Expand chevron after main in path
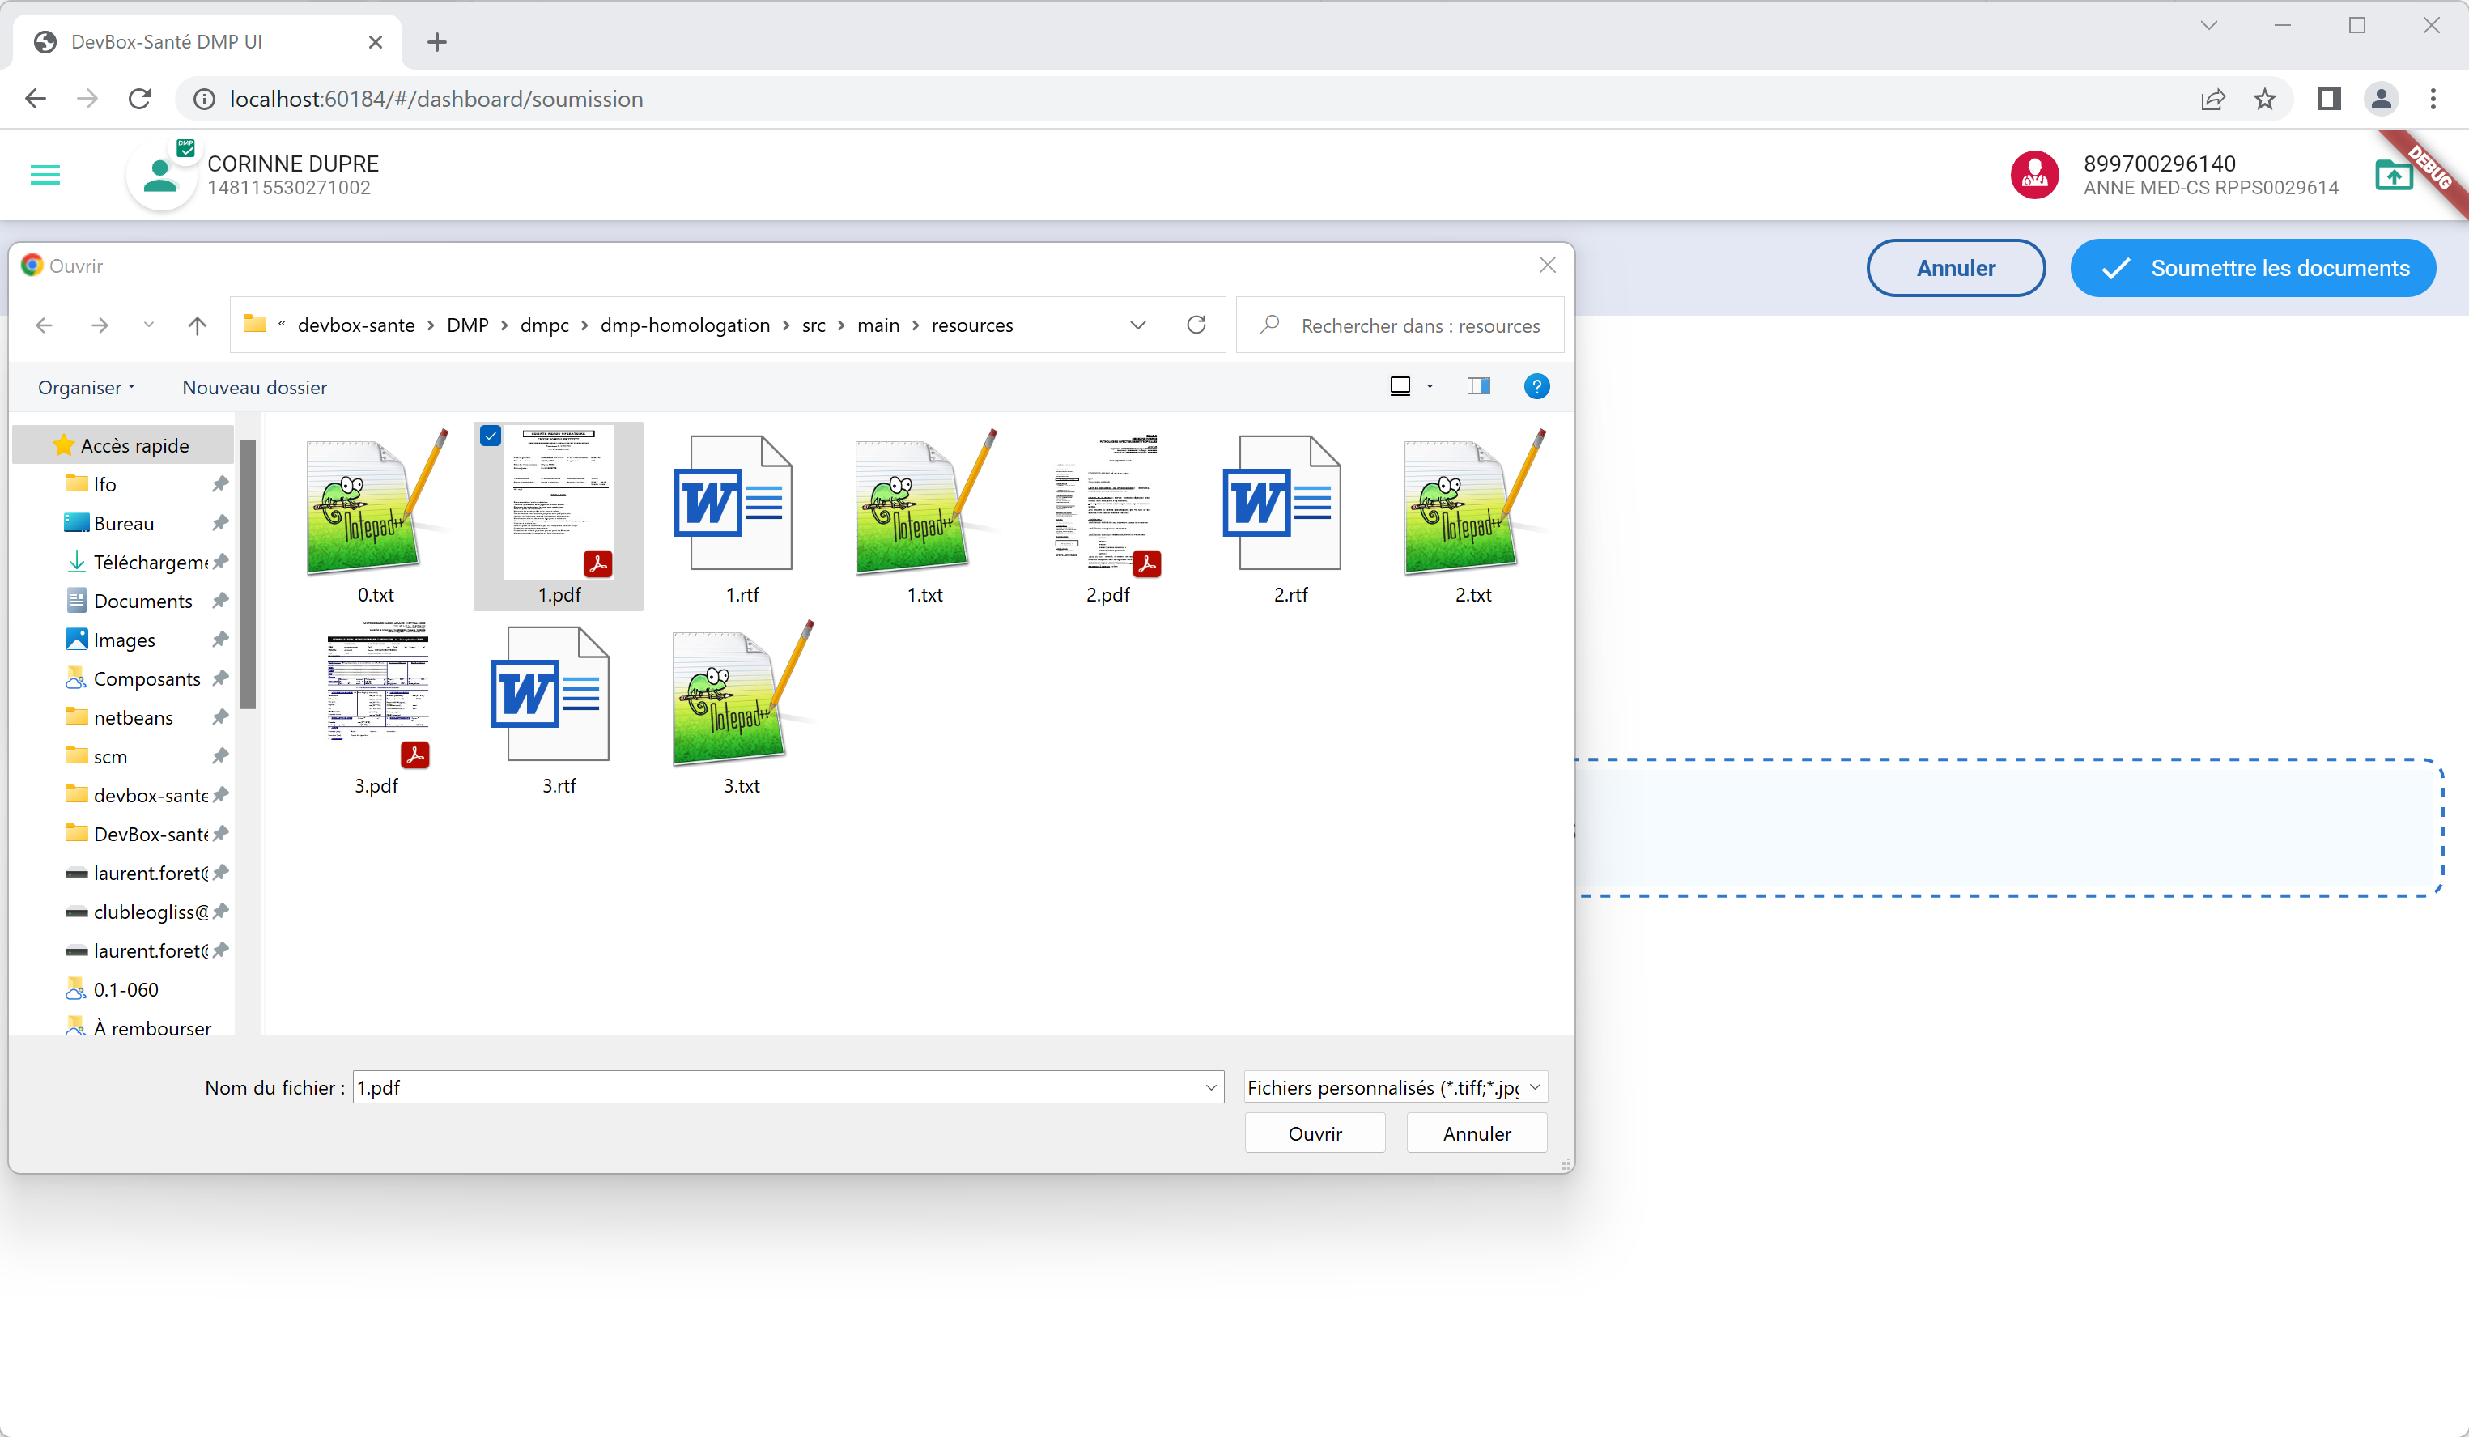The height and width of the screenshot is (1437, 2469). tap(915, 325)
